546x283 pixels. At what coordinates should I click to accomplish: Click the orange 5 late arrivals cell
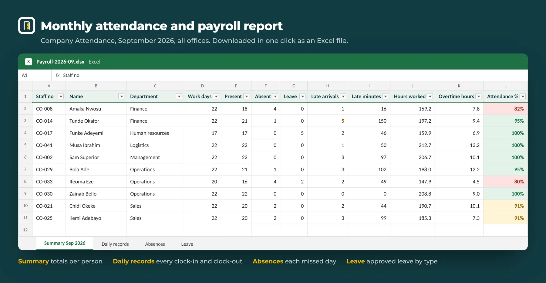click(x=328, y=121)
